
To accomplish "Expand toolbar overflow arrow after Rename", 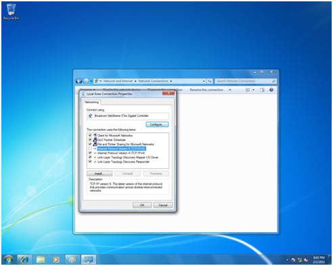I will 230,90.
